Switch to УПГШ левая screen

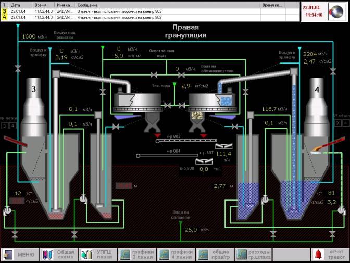click(x=98, y=255)
